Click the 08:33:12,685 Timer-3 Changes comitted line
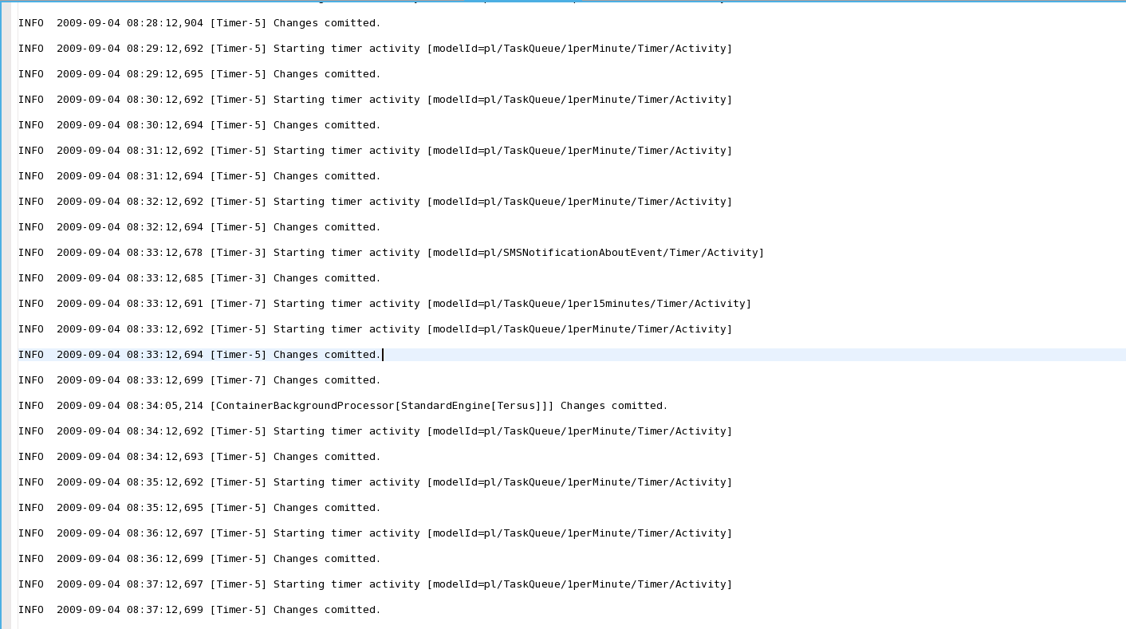Screen dimensions: 1126x629 tap(199, 278)
